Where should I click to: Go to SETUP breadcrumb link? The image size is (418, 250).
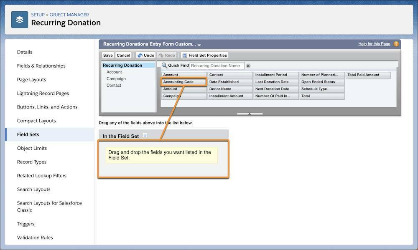point(38,15)
